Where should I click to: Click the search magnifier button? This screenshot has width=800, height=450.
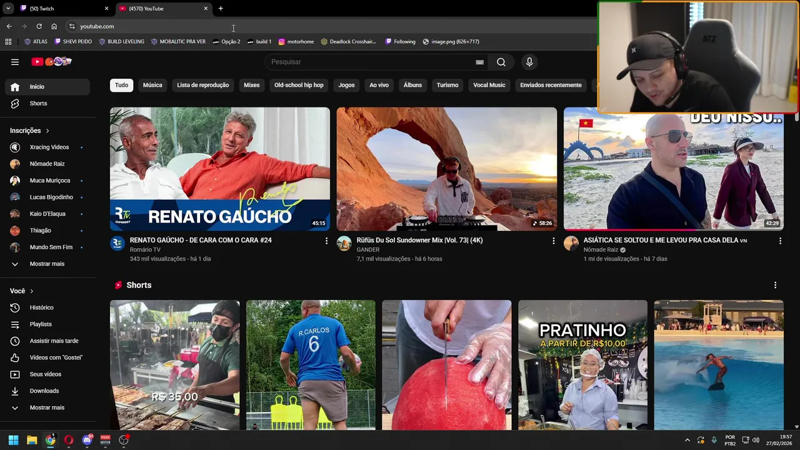coord(501,62)
